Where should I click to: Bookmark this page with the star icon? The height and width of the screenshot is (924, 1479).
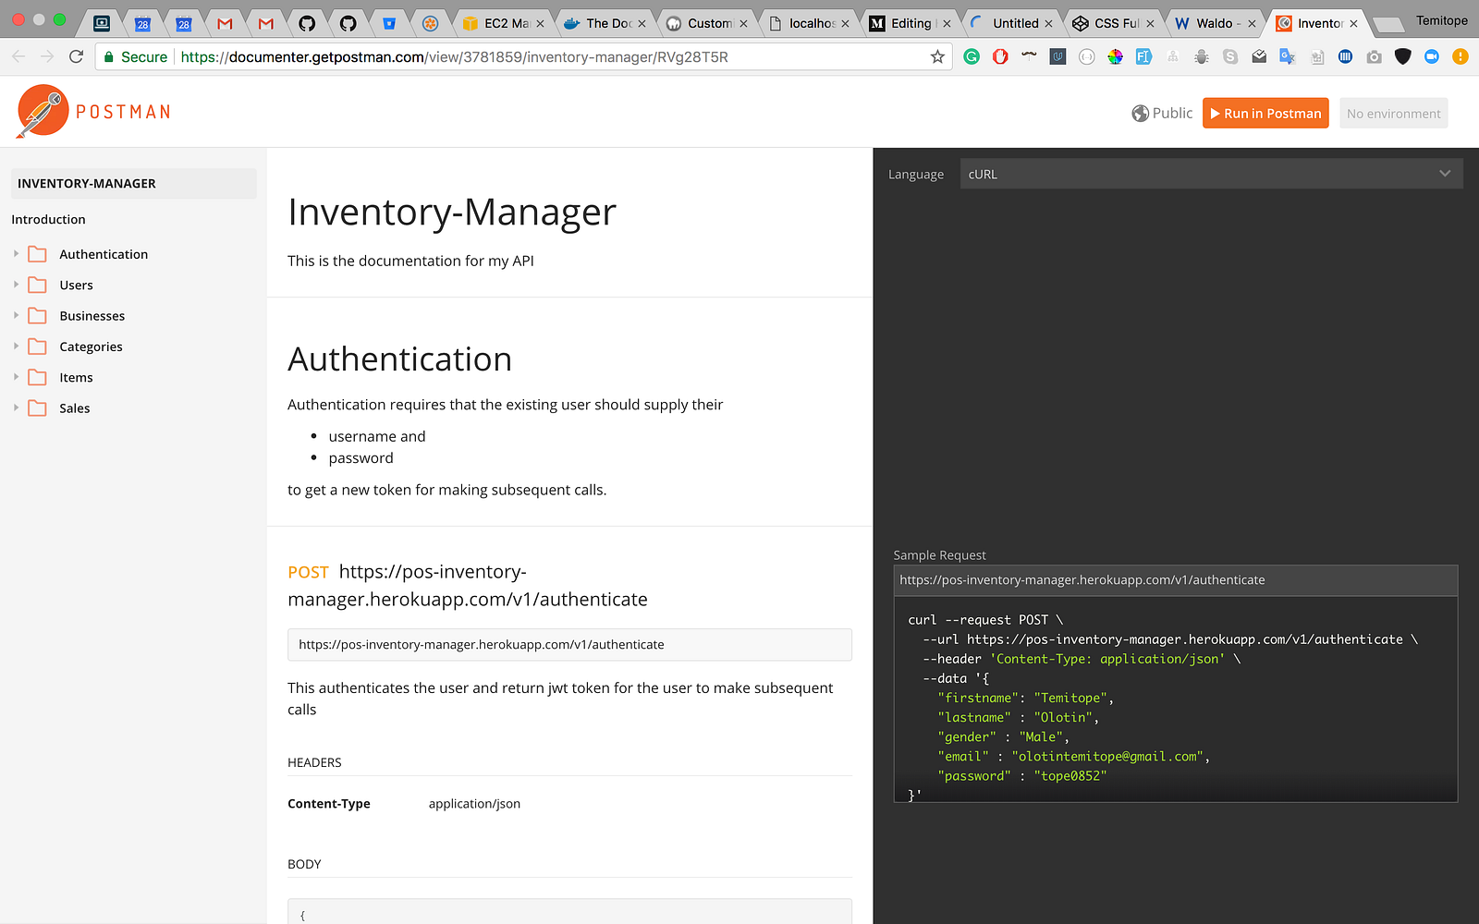point(937,56)
